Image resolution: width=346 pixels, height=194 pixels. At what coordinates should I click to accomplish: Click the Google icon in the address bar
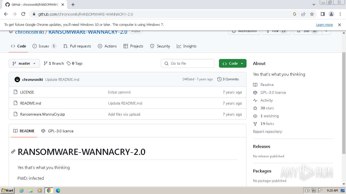pyautogui.click(x=295, y=14)
